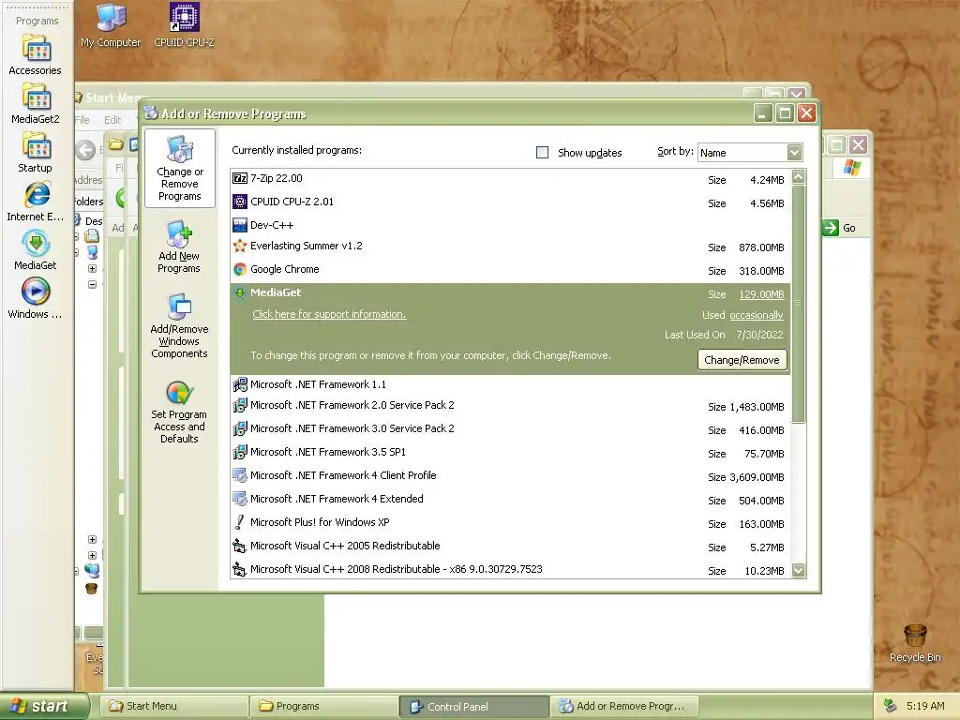The width and height of the screenshot is (960, 720).
Task: Select the CPUID CPU-Z 2.01 list icon
Action: click(240, 202)
